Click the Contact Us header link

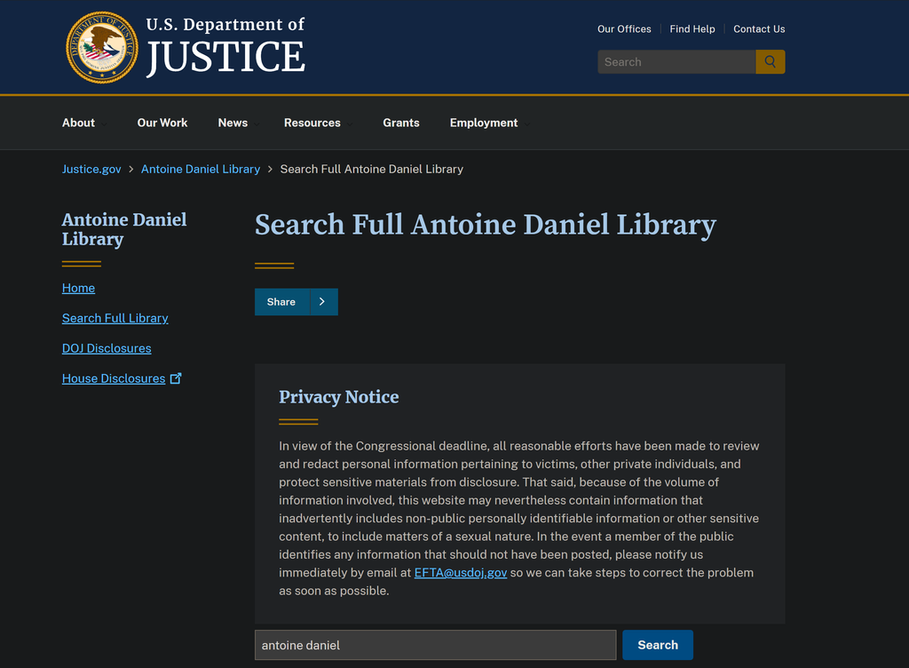coord(759,29)
